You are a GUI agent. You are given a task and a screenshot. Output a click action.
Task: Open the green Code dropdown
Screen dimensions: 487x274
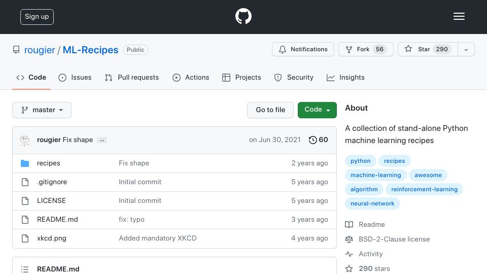tap(317, 110)
